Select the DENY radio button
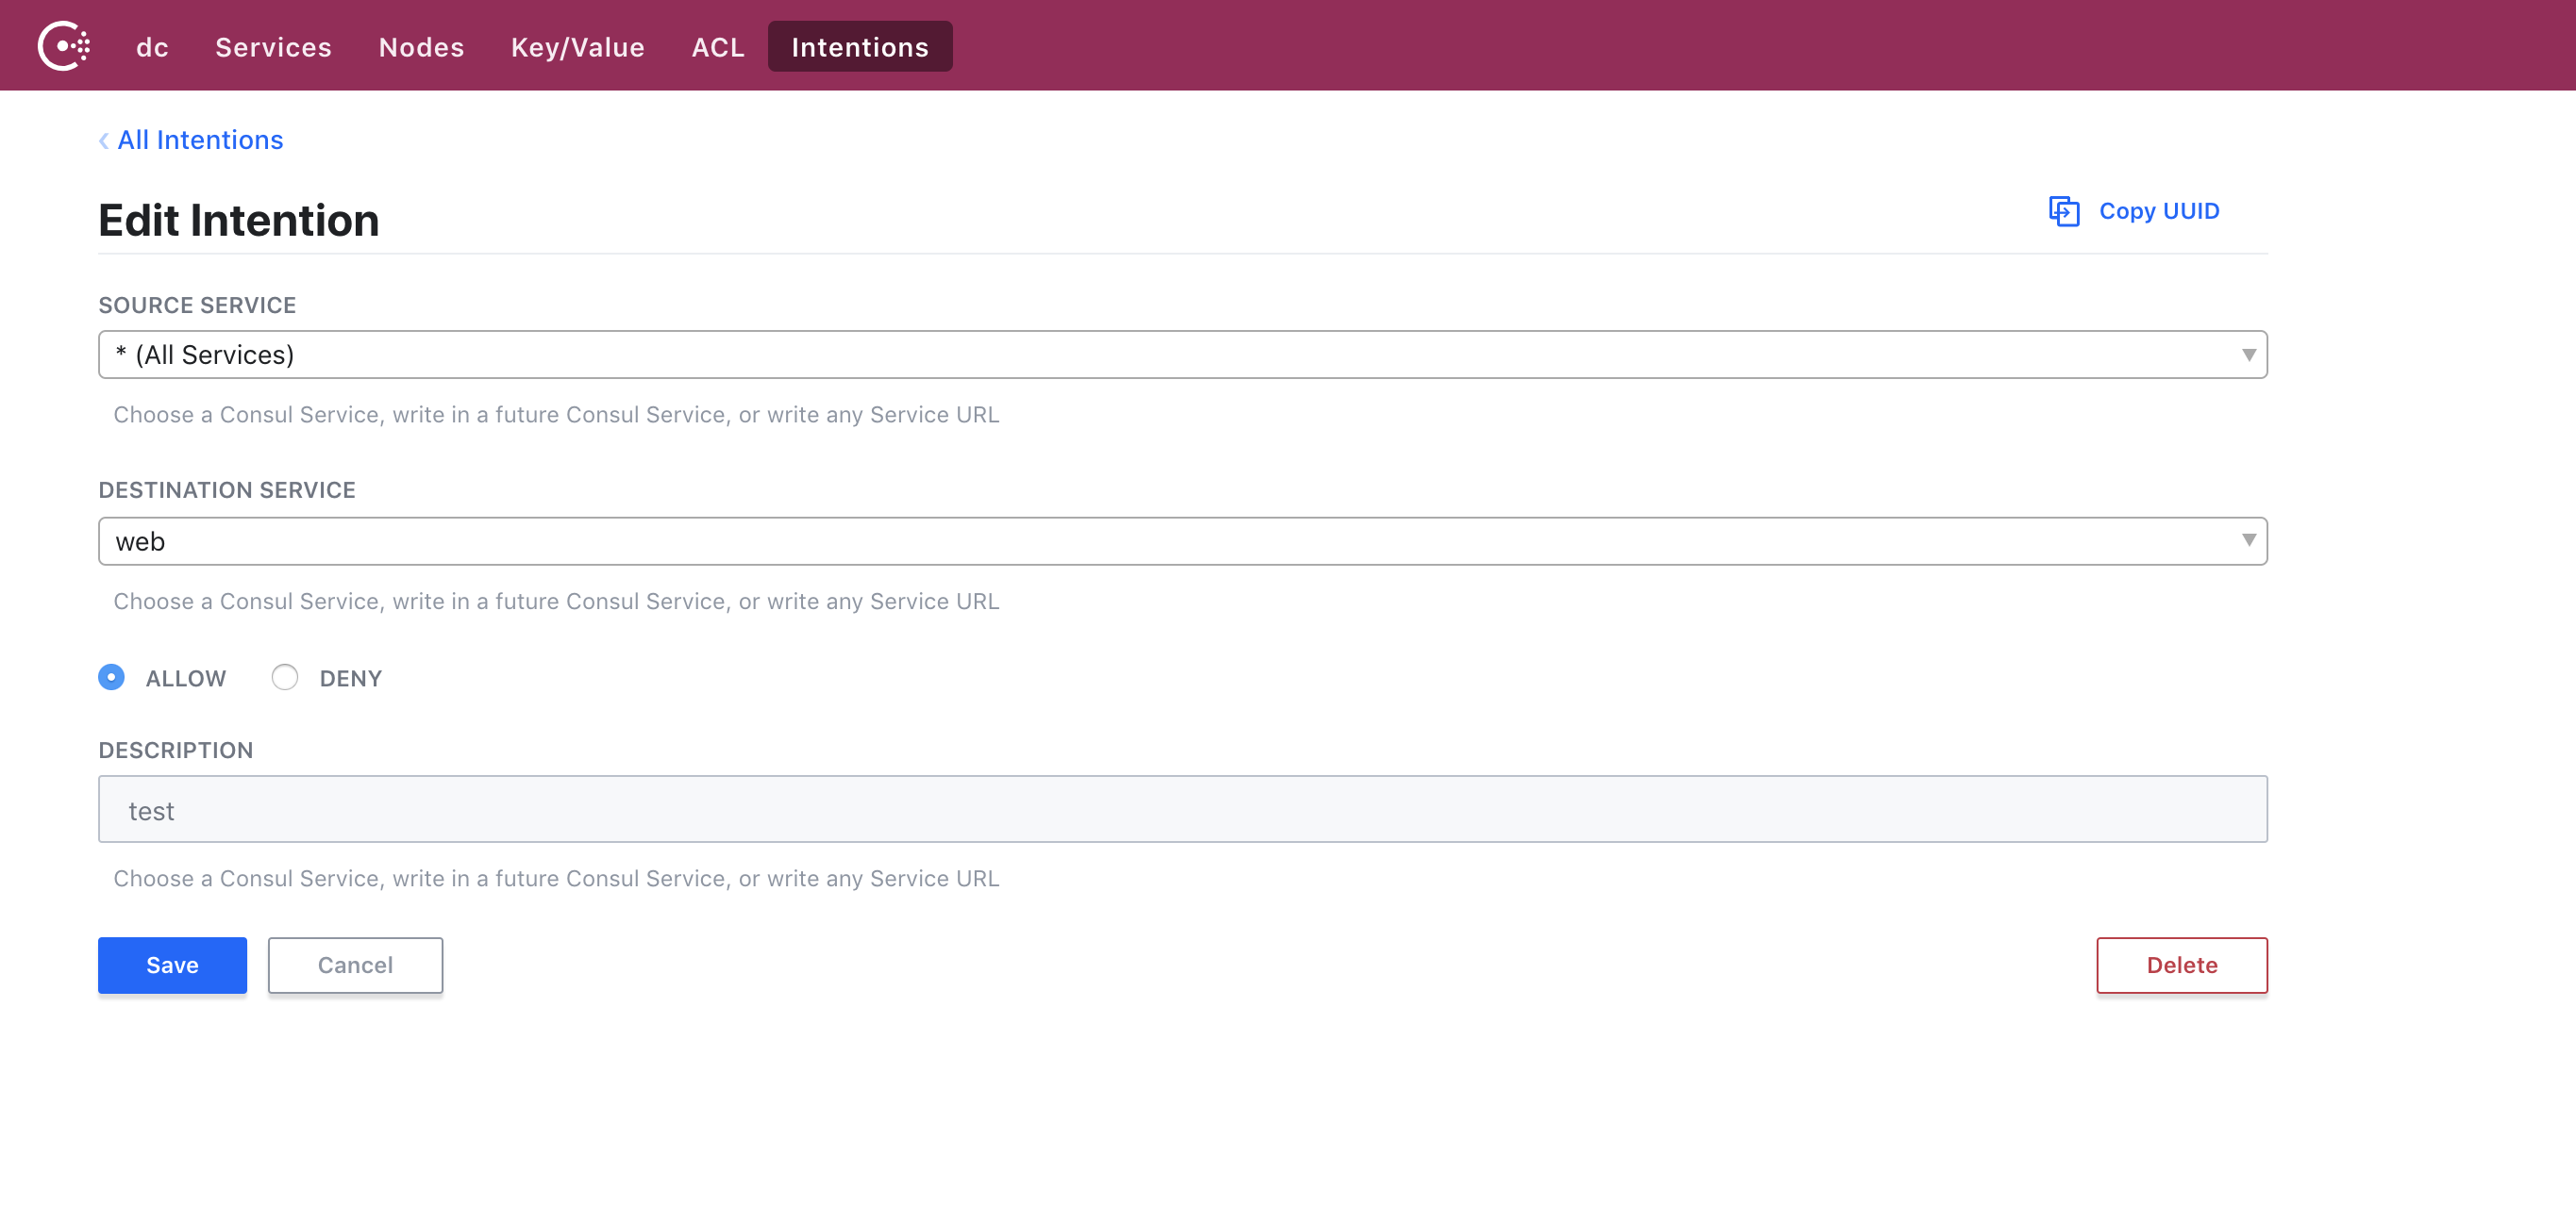 pyautogui.click(x=285, y=677)
